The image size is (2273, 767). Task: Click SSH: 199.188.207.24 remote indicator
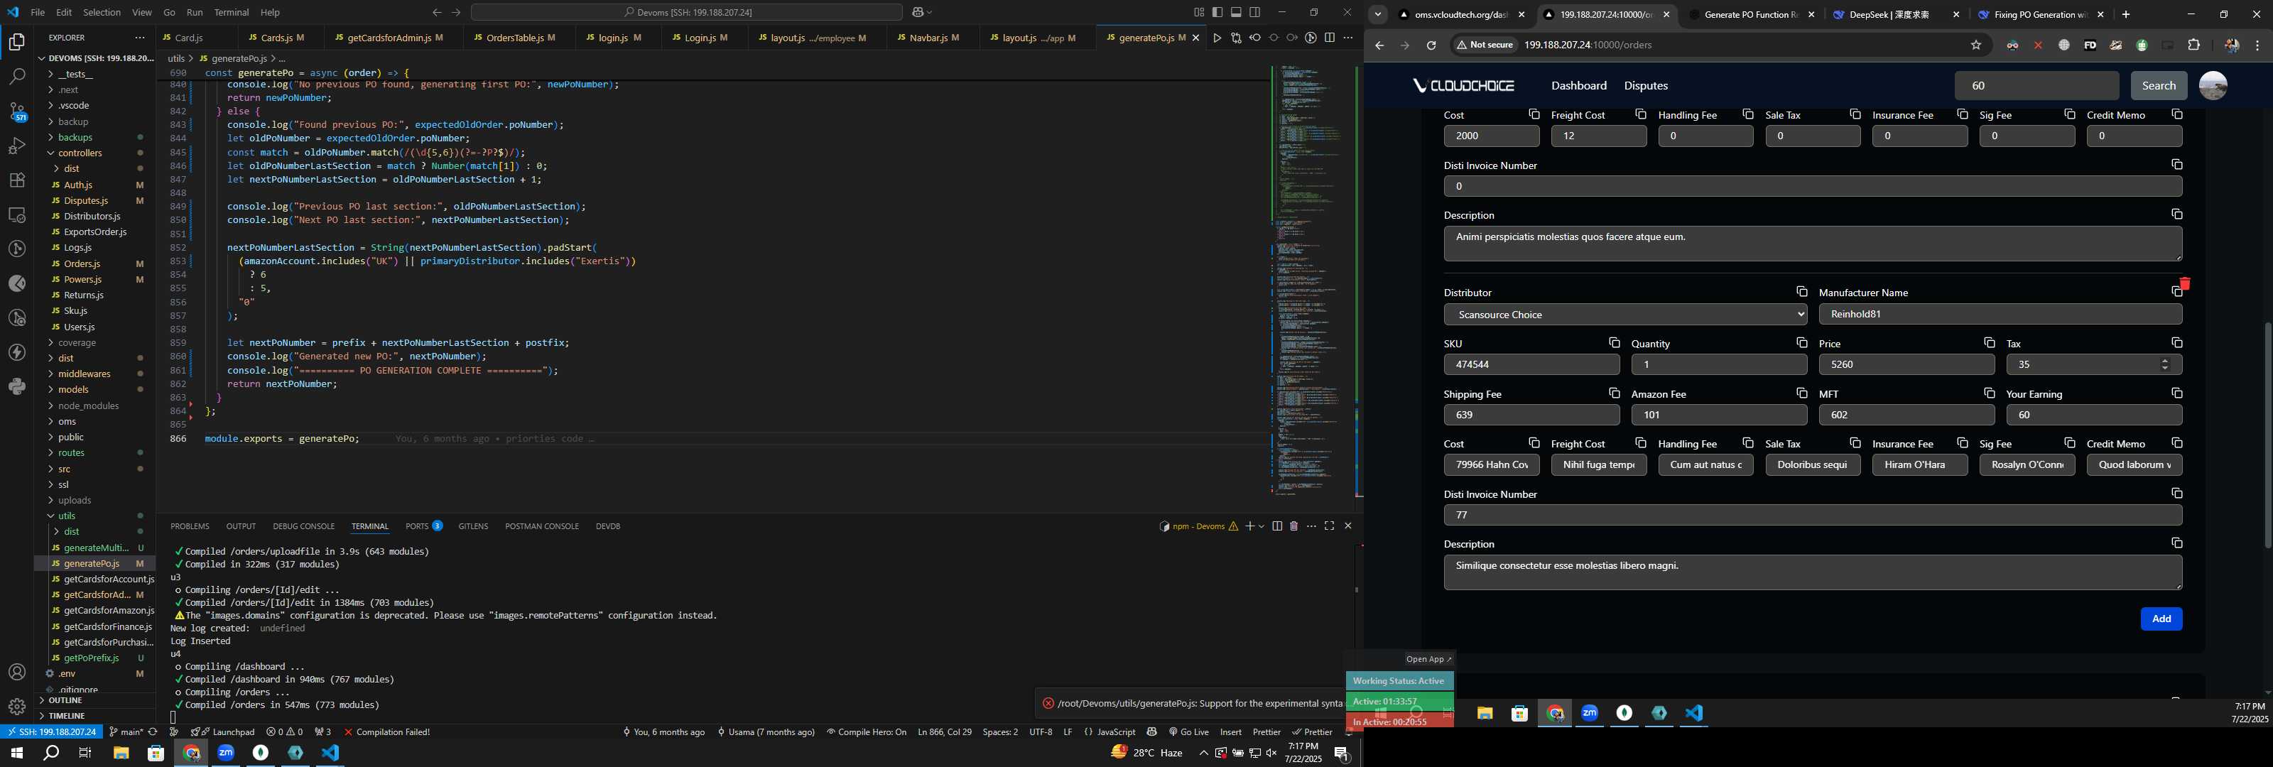(x=50, y=731)
